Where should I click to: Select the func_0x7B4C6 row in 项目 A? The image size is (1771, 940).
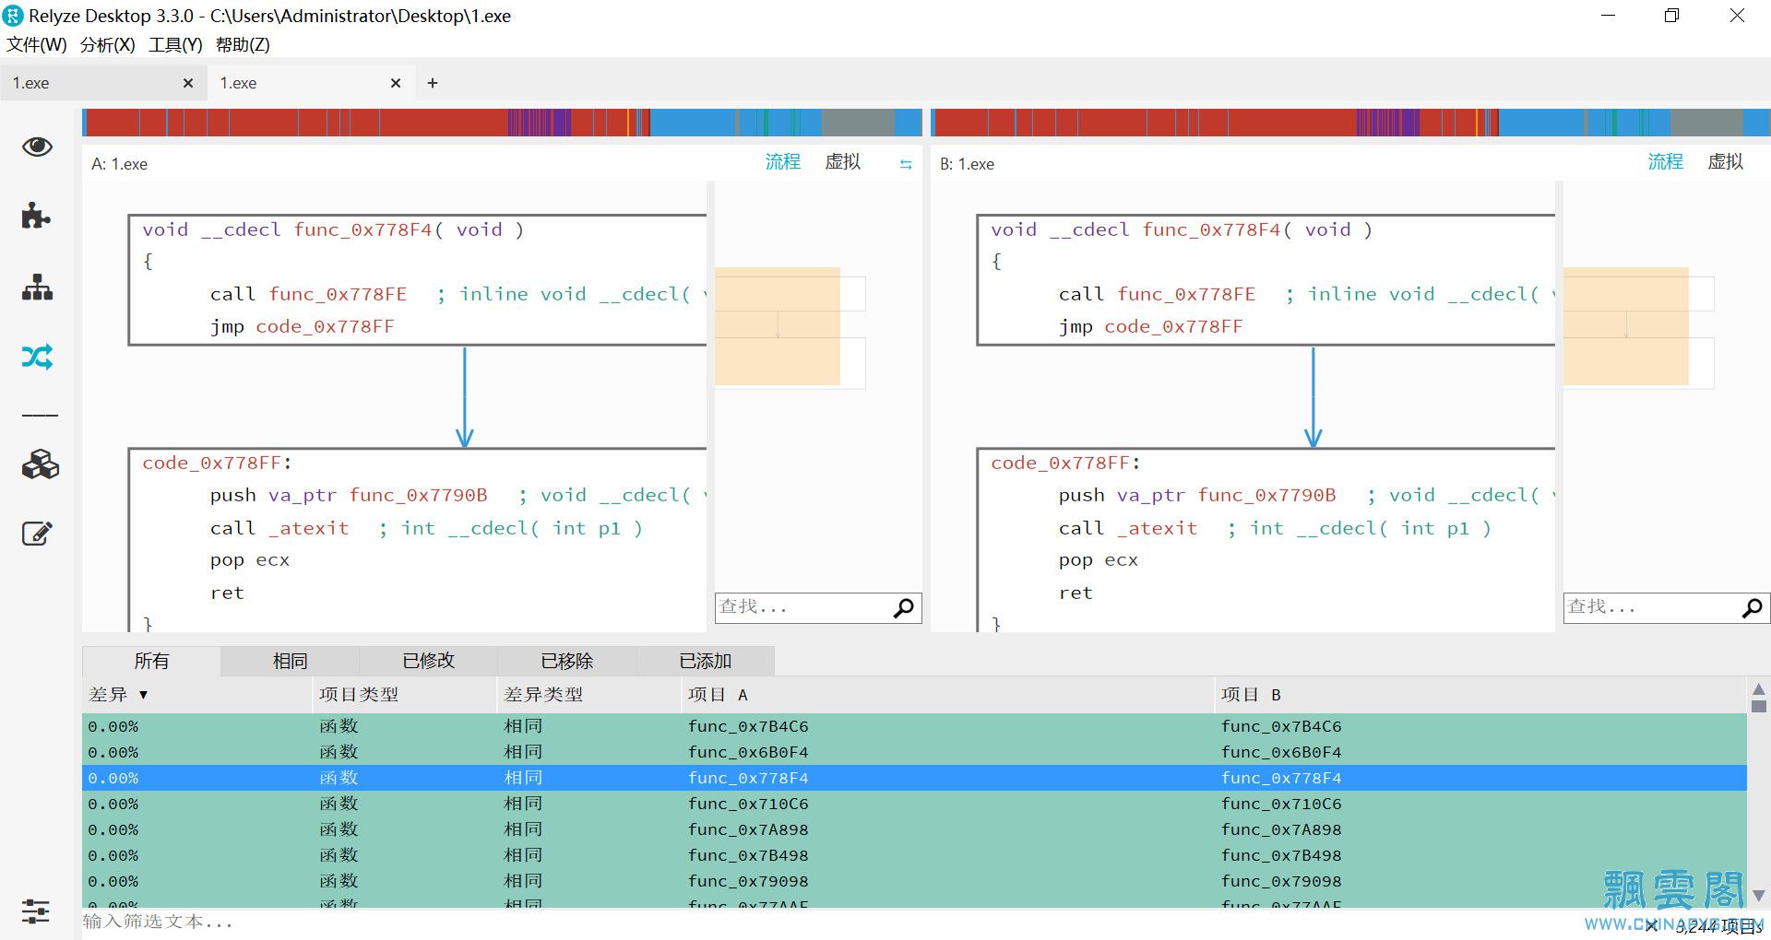click(x=748, y=726)
